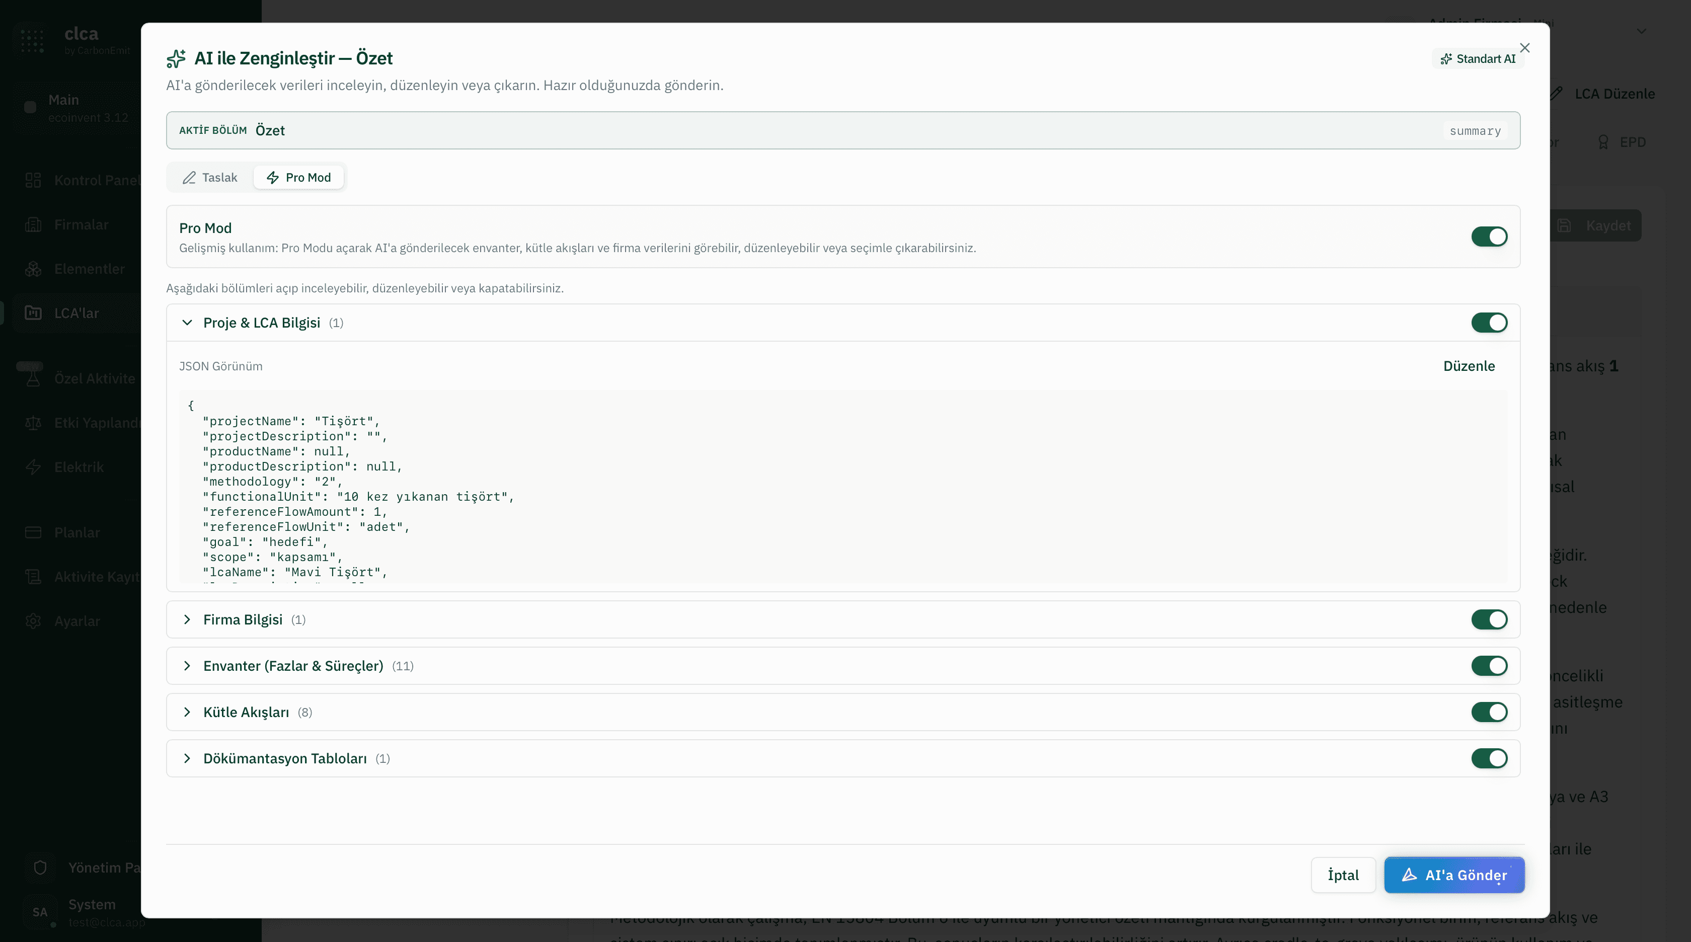Click the Özel Aktivite flask icon
This screenshot has height=942, width=1691.
[33, 378]
